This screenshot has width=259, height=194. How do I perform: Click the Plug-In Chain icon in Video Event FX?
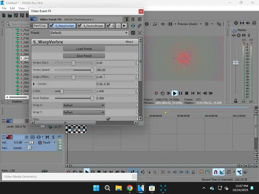click(133, 26)
